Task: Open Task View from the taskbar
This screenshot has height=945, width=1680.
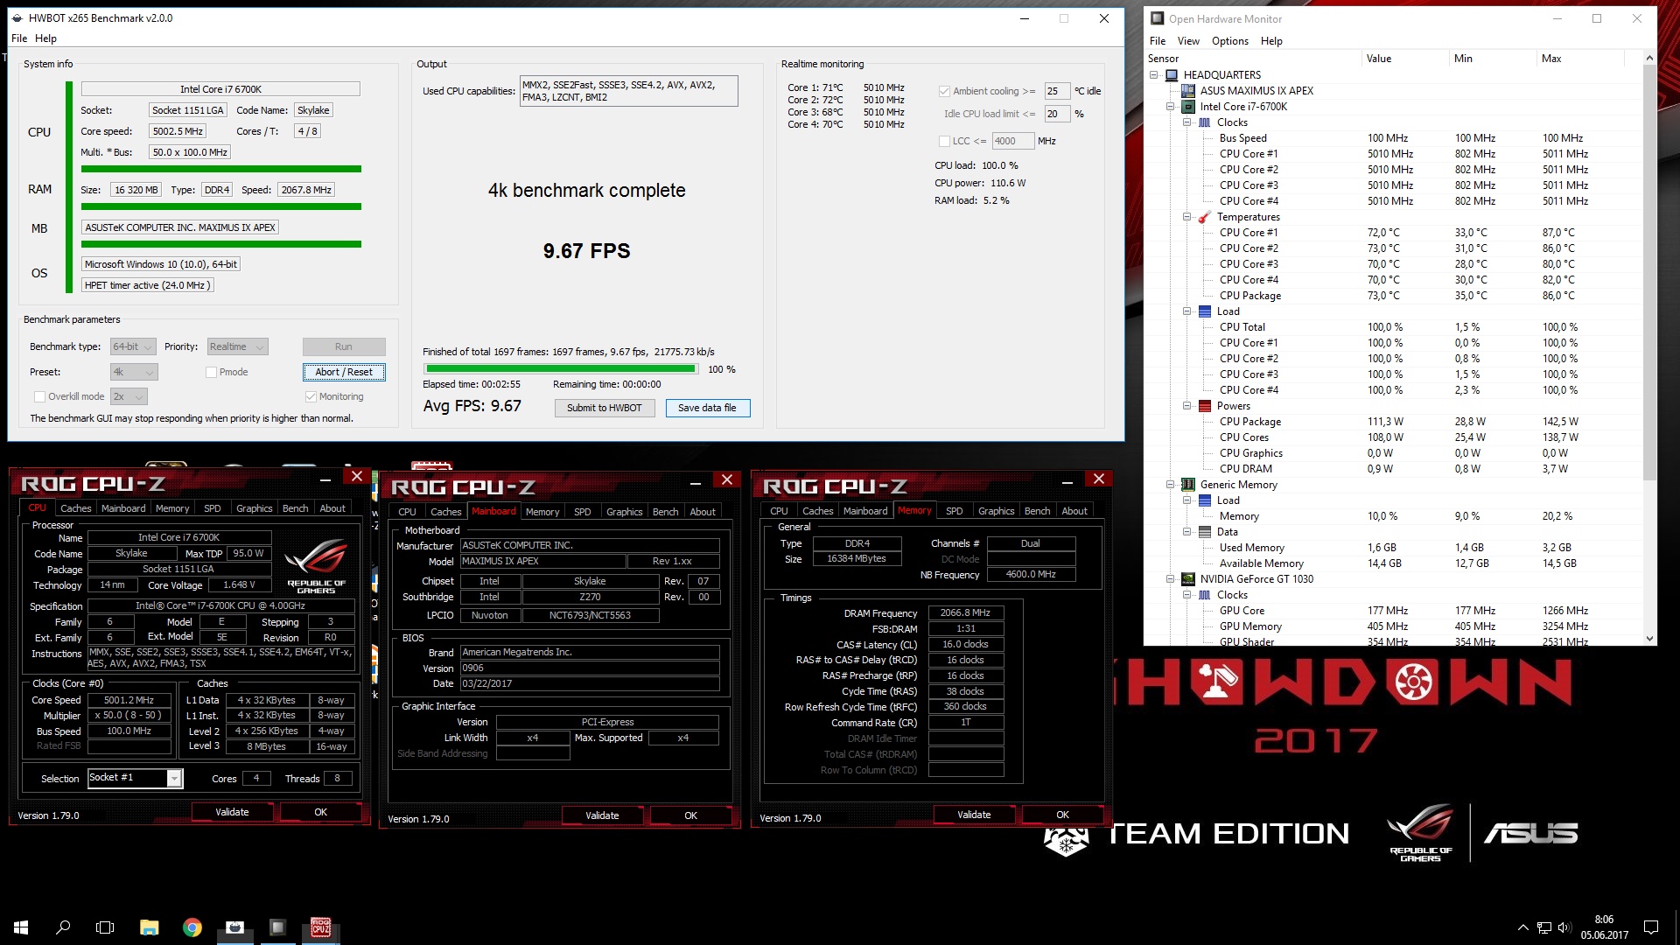Action: tap(105, 927)
